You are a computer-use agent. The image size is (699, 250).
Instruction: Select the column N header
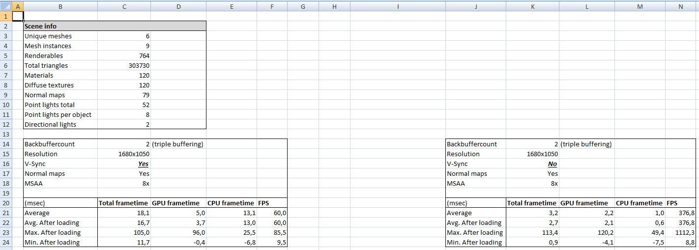pos(680,6)
